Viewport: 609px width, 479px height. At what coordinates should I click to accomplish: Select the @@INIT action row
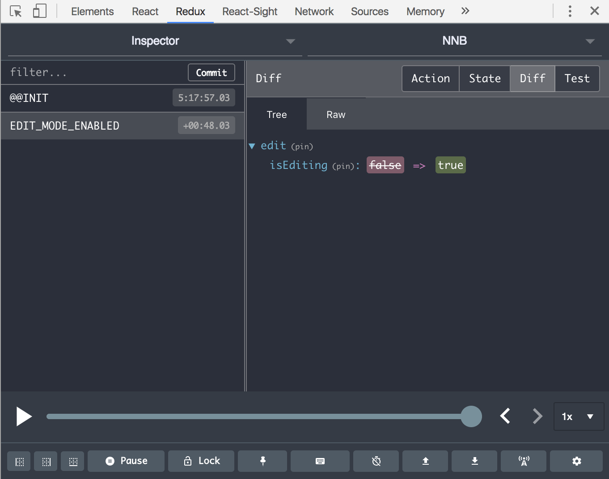(123, 98)
